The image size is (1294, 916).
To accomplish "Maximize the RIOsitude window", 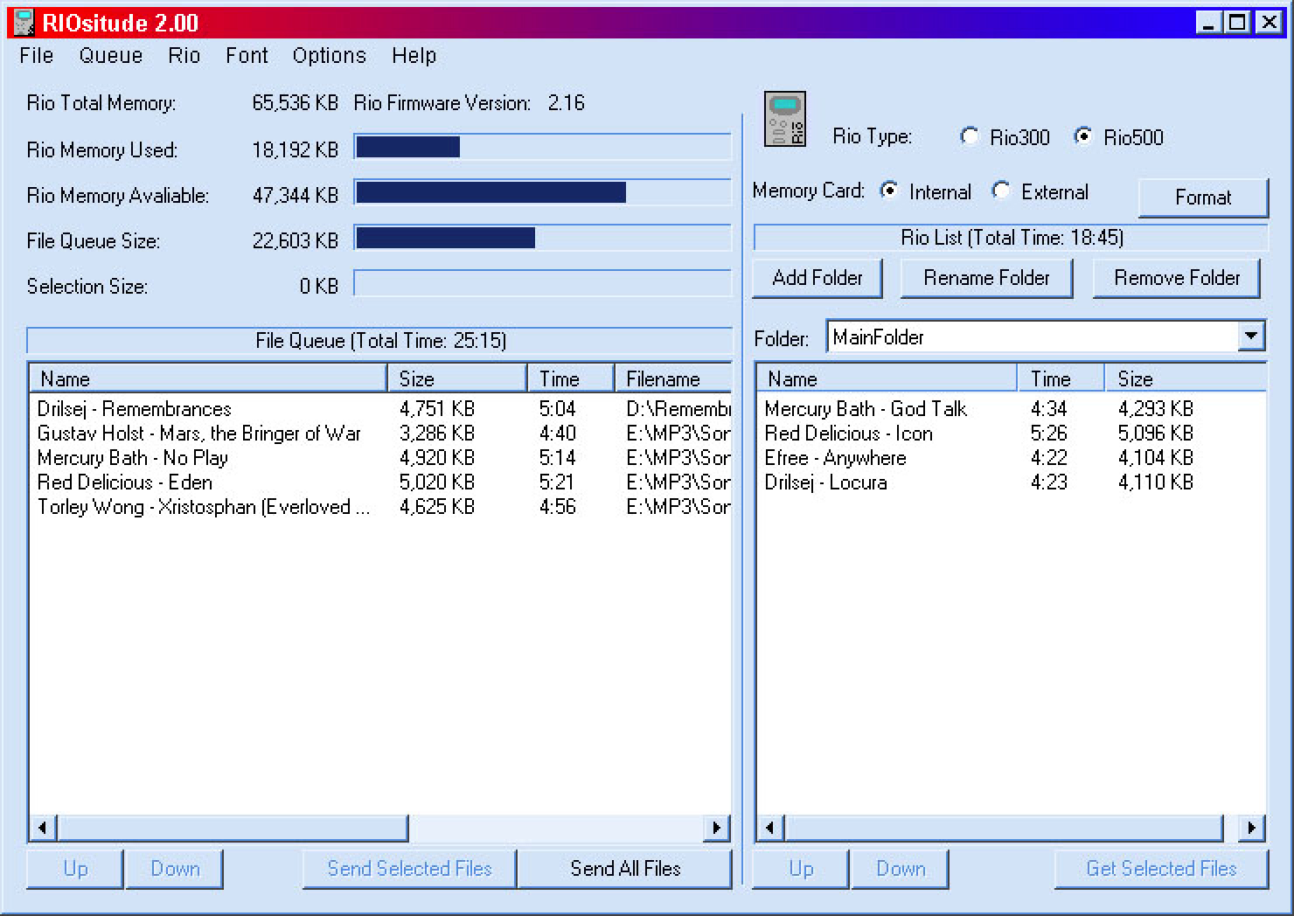I will (x=1237, y=23).
